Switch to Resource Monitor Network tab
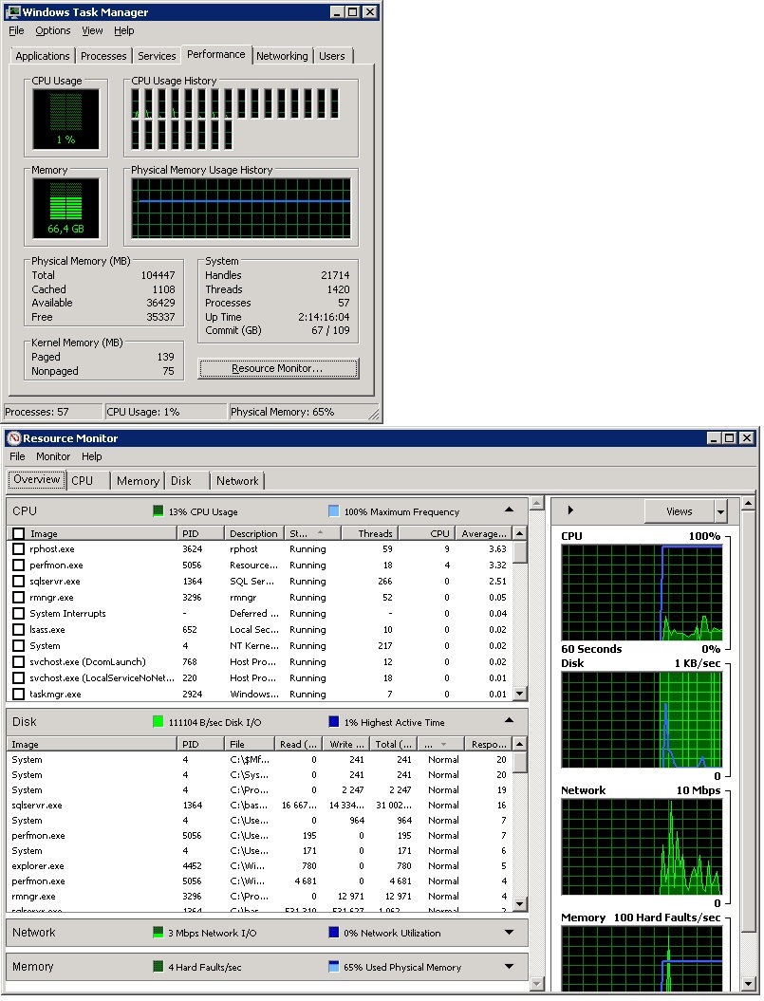 237,481
